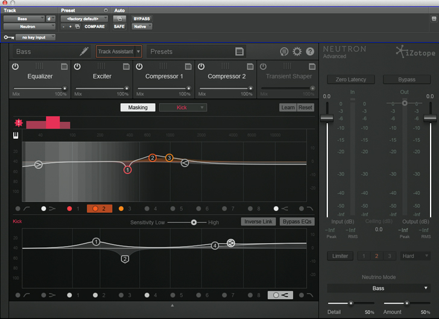
Task: Open the Bass track selector dropdown
Action: coord(24,19)
